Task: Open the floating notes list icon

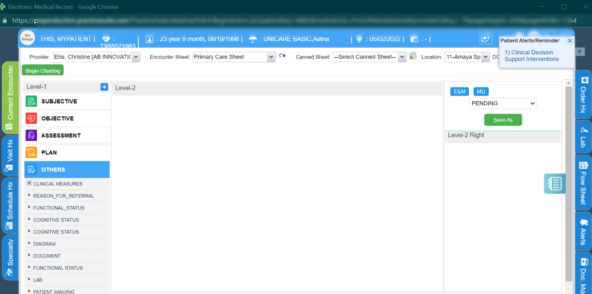Action: point(555,183)
